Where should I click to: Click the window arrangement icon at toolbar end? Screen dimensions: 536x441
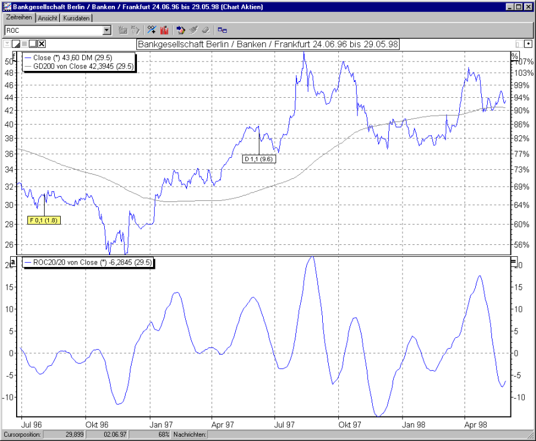click(222, 30)
